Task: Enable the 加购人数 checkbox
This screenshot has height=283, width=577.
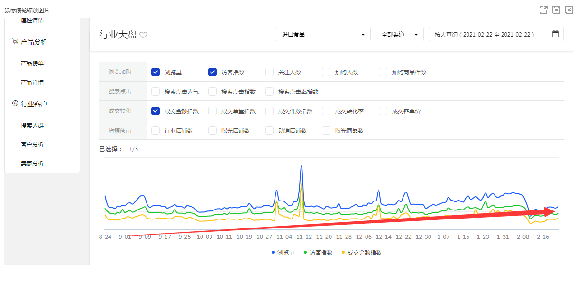Action: pyautogui.click(x=326, y=72)
